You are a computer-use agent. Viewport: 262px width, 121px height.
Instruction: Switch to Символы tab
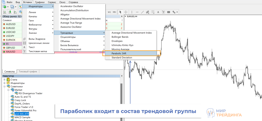(x=9, y=72)
